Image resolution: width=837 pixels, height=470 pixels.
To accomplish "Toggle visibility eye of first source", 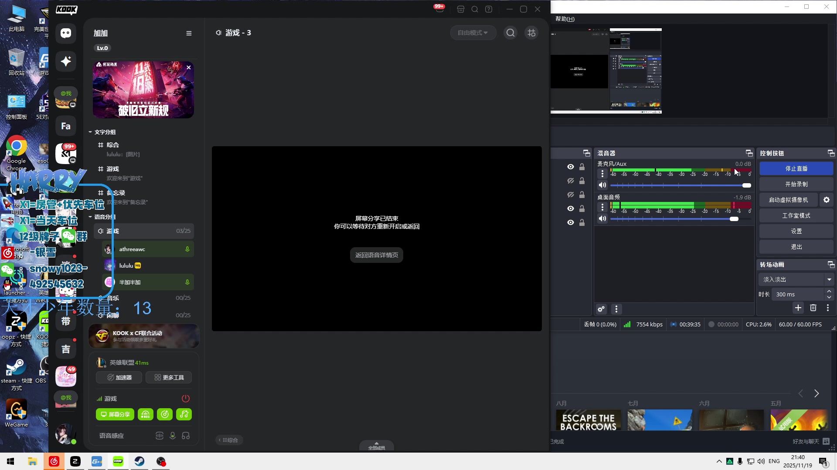I will 570,167.
